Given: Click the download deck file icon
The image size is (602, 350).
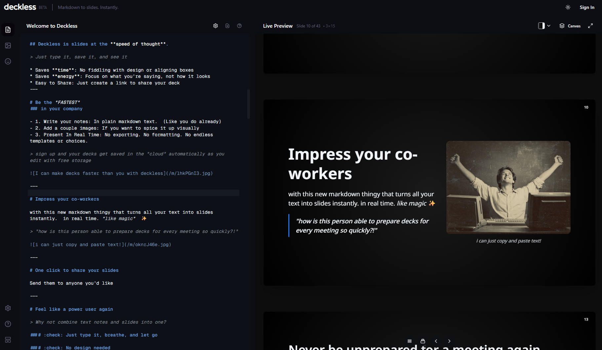Looking at the screenshot, I should [227, 26].
